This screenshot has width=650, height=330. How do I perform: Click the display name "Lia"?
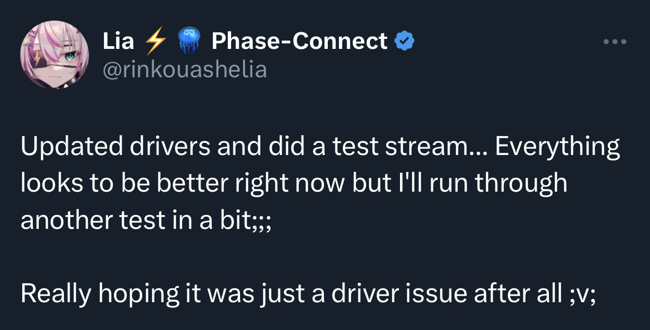click(x=118, y=41)
